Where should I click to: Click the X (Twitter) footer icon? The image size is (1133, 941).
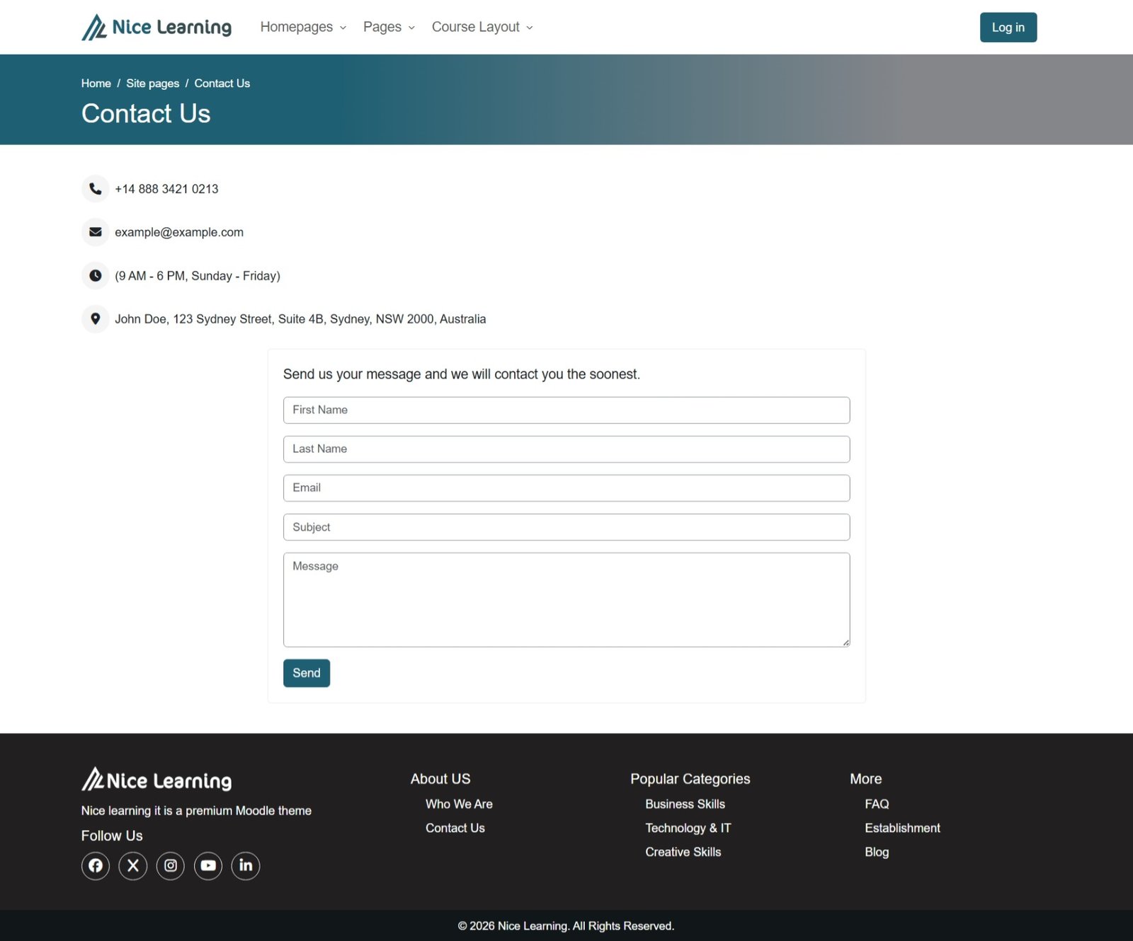(x=133, y=865)
